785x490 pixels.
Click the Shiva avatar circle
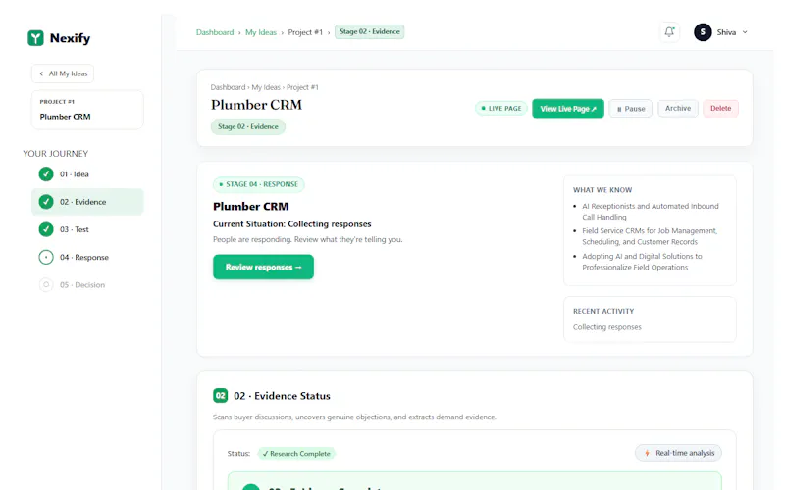(x=703, y=32)
